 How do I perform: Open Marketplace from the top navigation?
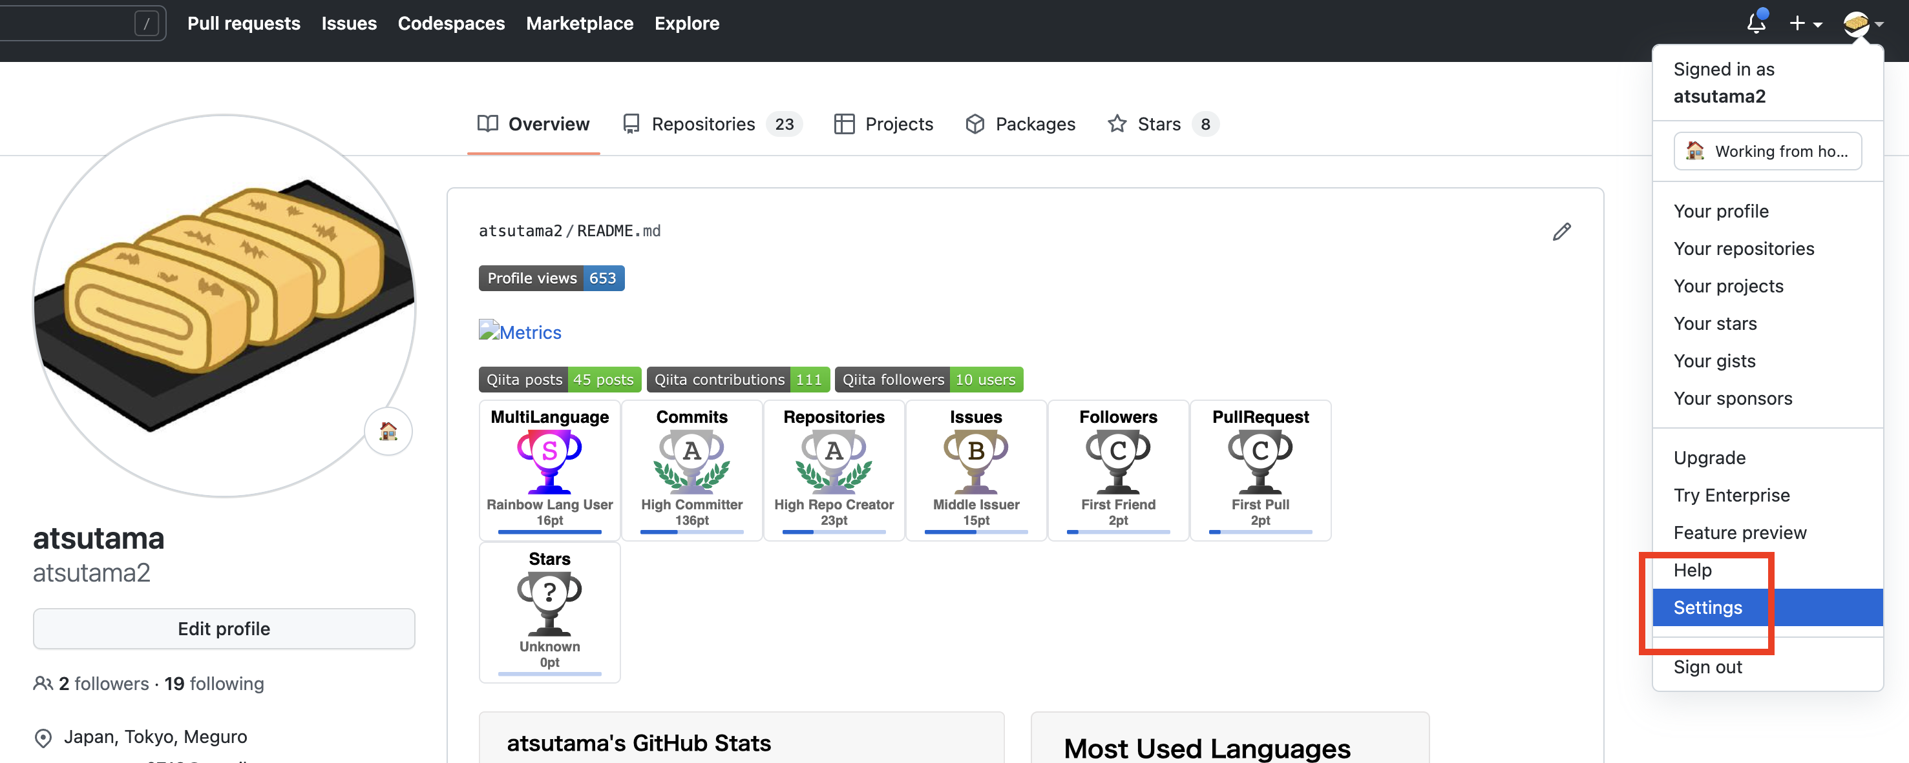(580, 23)
